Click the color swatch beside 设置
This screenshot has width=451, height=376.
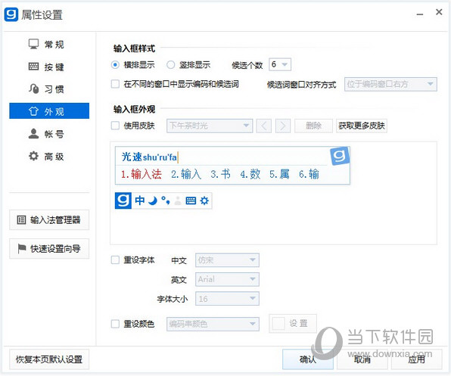[278, 324]
